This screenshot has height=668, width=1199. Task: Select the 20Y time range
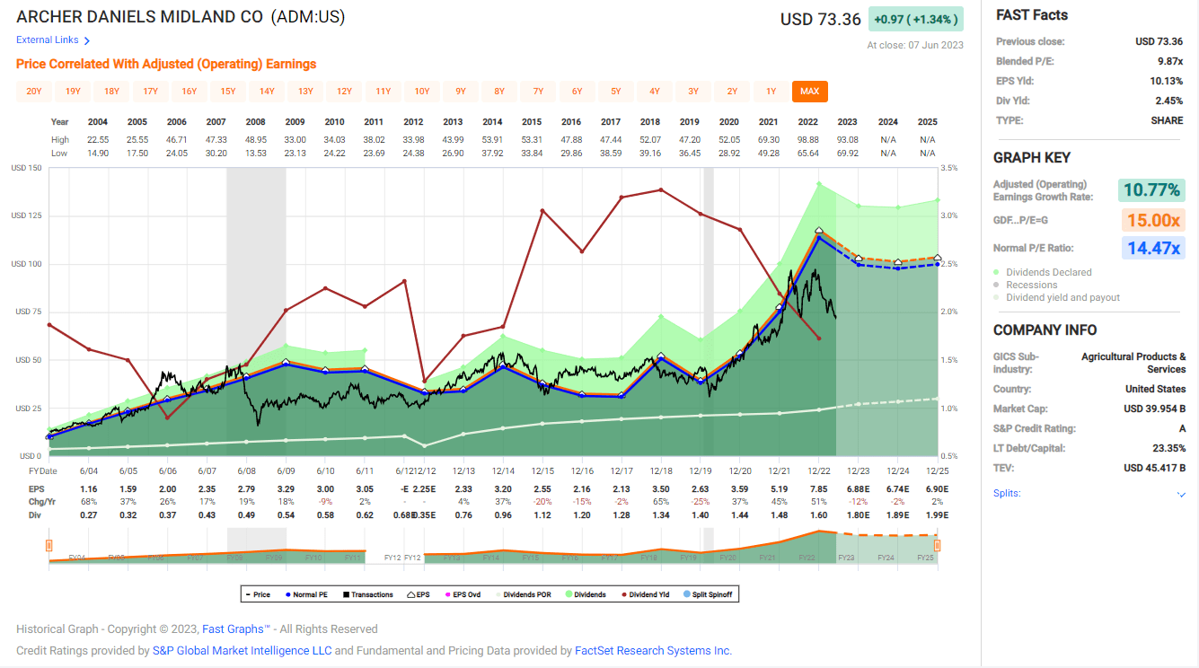(34, 92)
